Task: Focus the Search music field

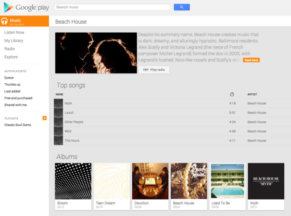Action: 112,7
